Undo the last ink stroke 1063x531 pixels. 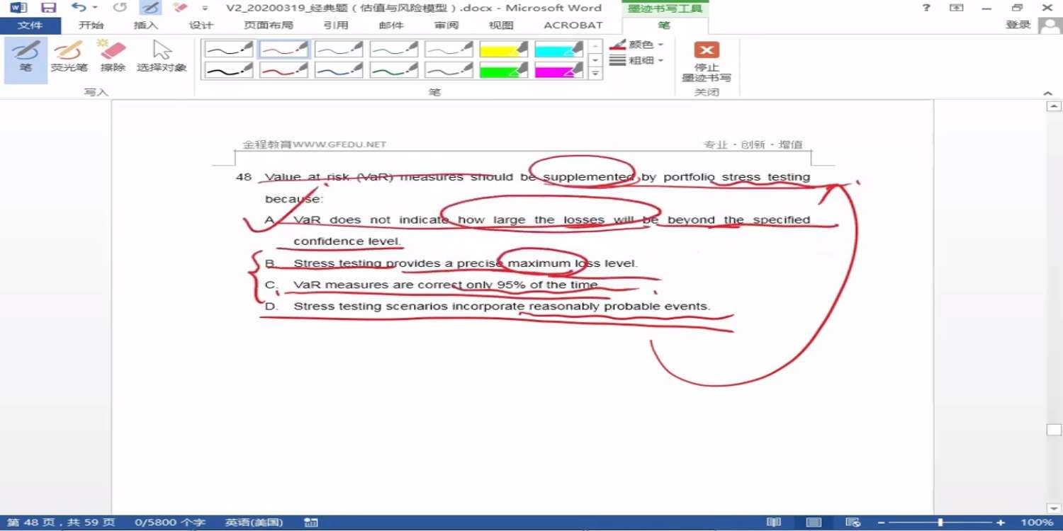[79, 8]
